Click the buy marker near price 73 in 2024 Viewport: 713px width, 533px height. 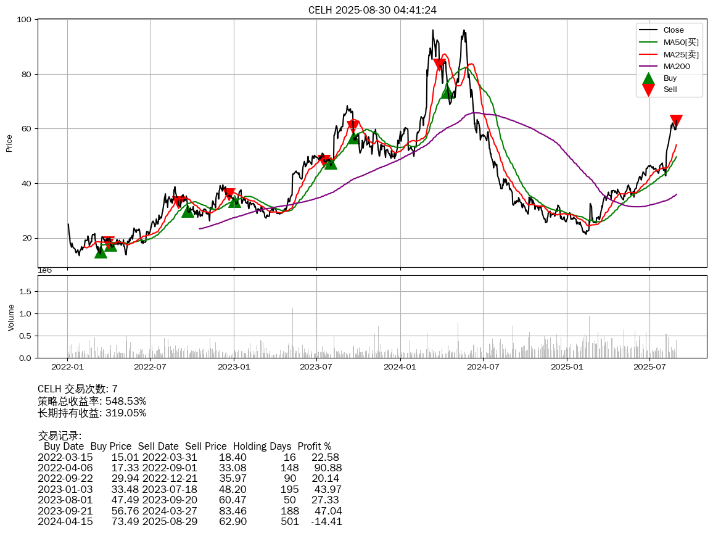448,92
